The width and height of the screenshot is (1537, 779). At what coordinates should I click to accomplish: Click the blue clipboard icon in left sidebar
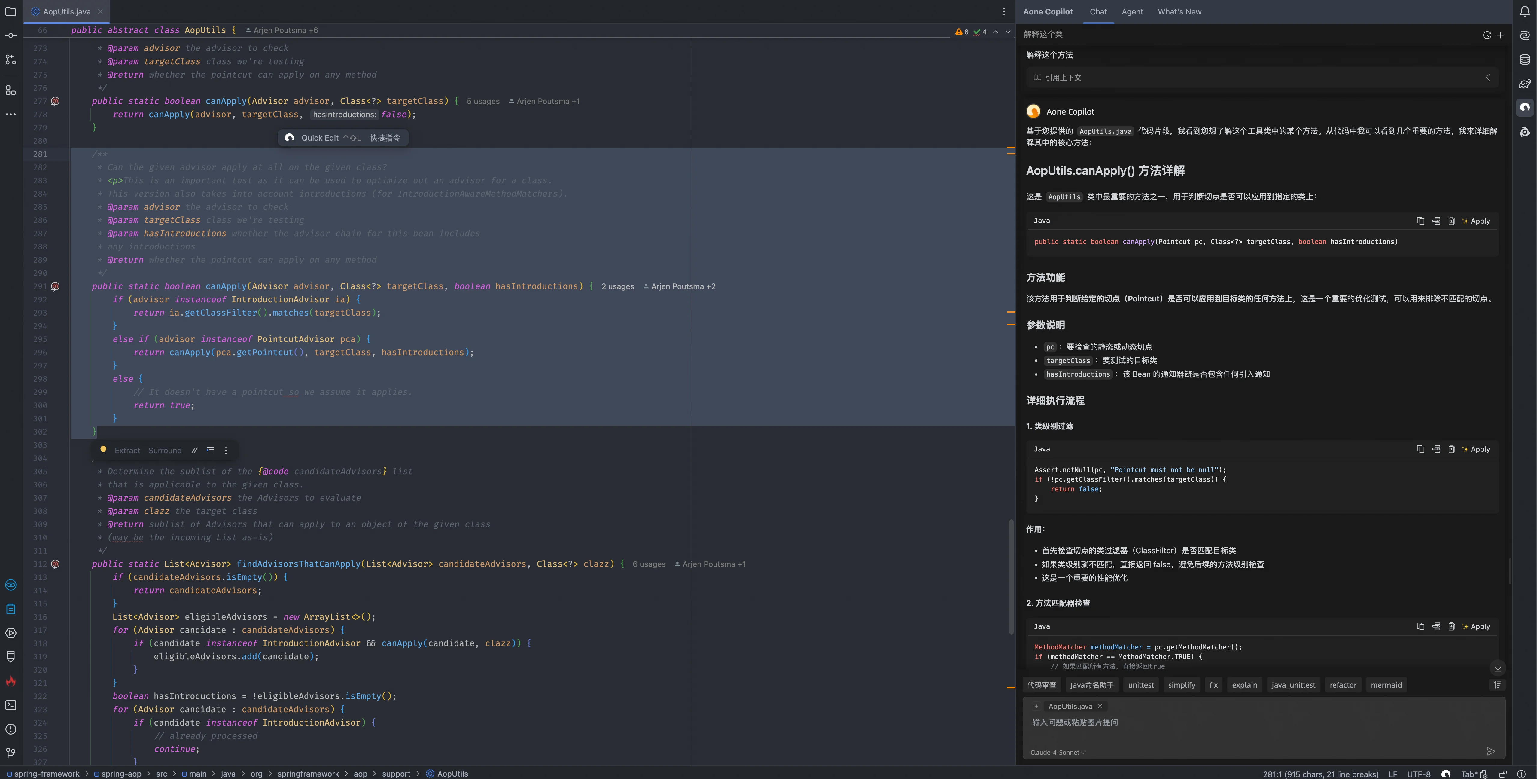[x=11, y=609]
